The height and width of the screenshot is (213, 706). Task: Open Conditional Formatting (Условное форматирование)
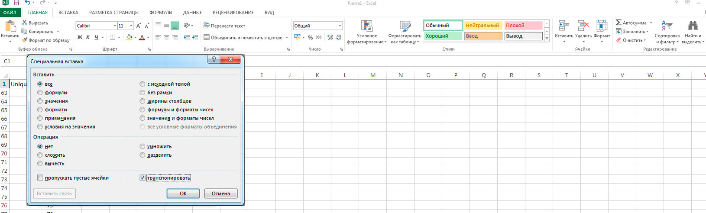(367, 32)
